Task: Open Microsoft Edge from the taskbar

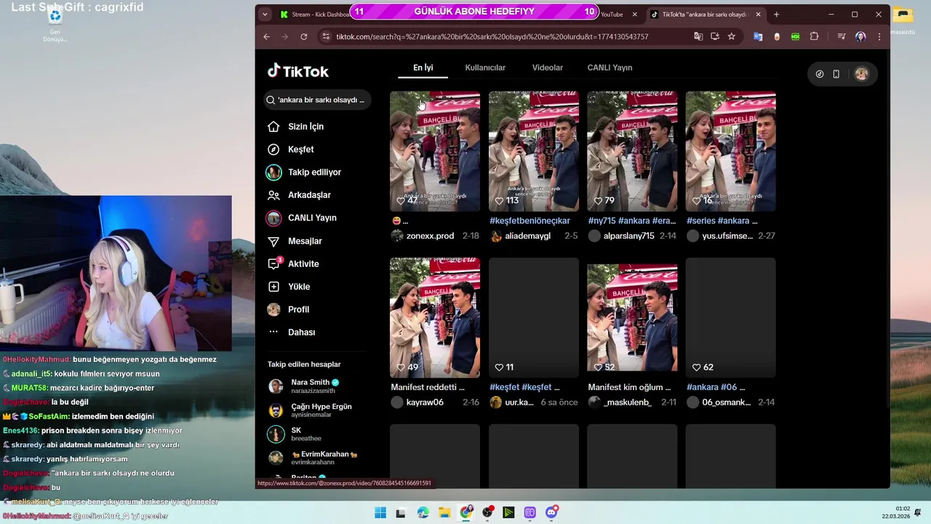Action: [x=423, y=512]
